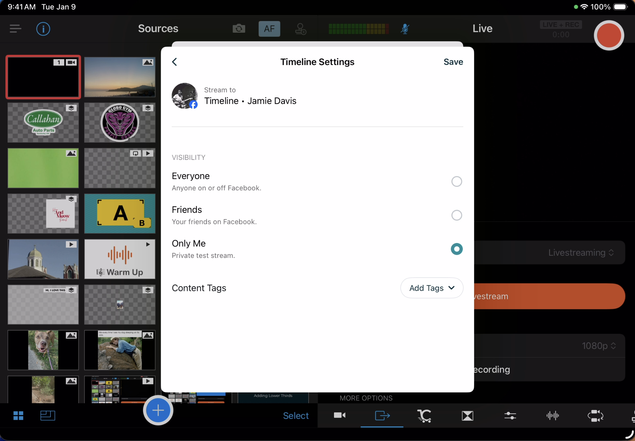Select Everyone visibility radio button
This screenshot has width=635, height=441.
pos(456,181)
